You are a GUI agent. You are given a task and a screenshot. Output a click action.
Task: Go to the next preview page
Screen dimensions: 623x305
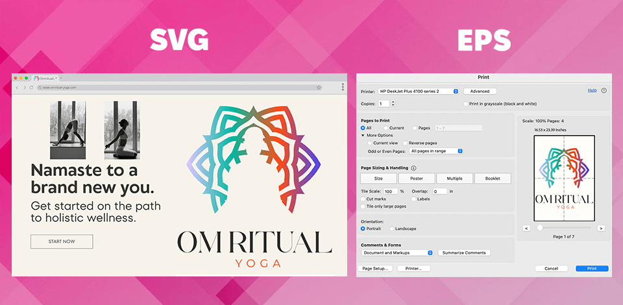click(x=601, y=228)
